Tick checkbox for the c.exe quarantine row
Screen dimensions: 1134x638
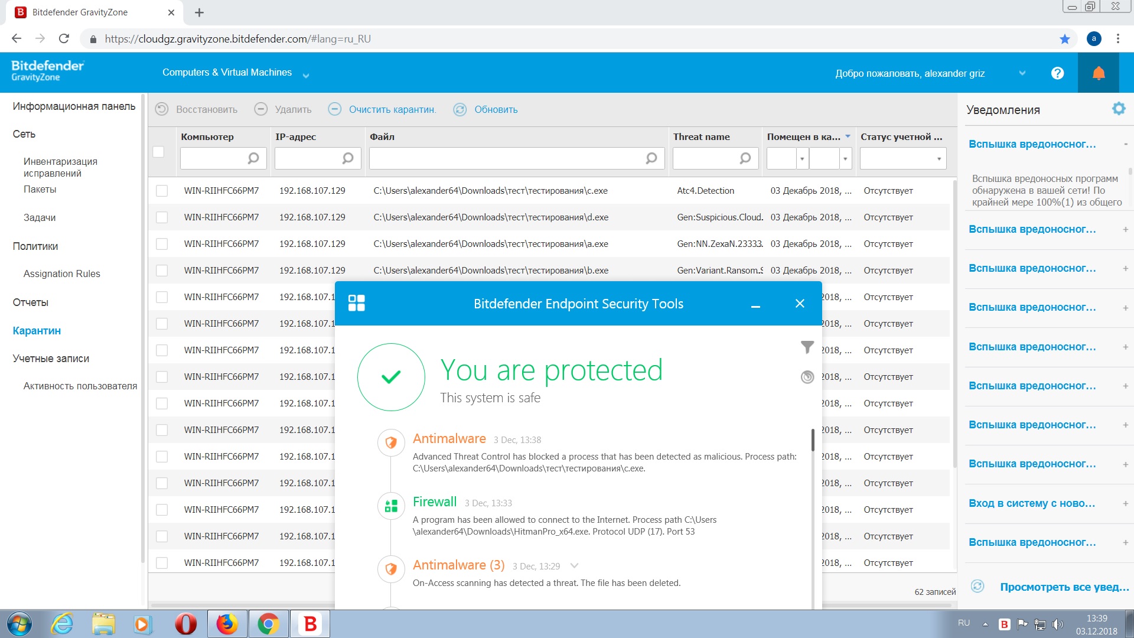pyautogui.click(x=162, y=191)
